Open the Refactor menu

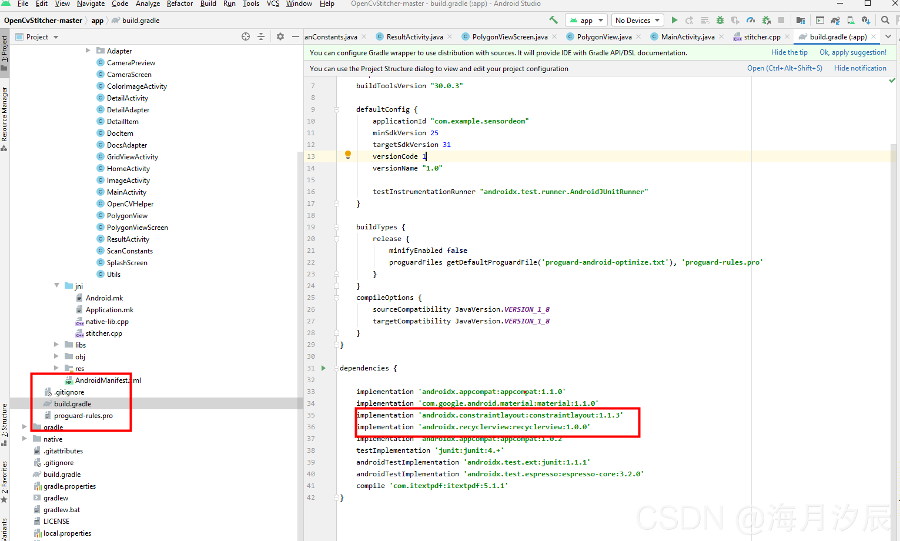(x=180, y=4)
